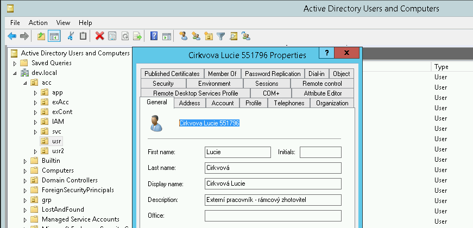Expand the exAcc OU node
Screen dimensions: 473x228
36,103
